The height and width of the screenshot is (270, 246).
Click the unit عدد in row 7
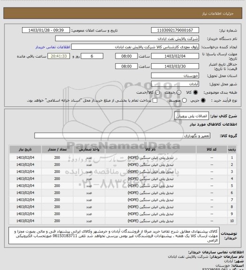coord(89,200)
